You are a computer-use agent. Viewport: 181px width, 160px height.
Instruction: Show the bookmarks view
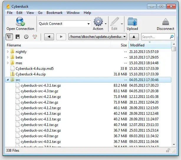pyautogui.click(x=18, y=37)
